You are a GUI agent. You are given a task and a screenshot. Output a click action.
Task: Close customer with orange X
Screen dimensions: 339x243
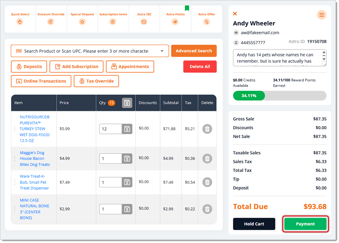click(235, 14)
